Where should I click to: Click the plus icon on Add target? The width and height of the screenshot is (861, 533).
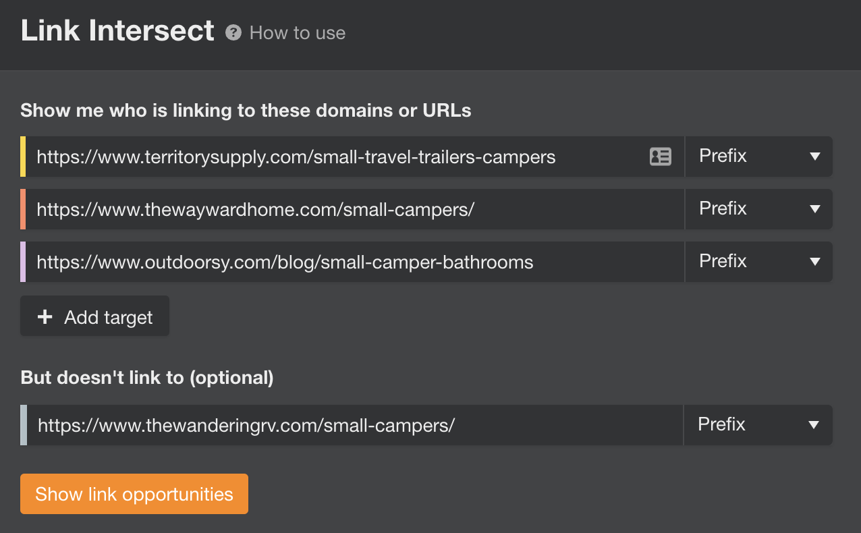click(45, 316)
